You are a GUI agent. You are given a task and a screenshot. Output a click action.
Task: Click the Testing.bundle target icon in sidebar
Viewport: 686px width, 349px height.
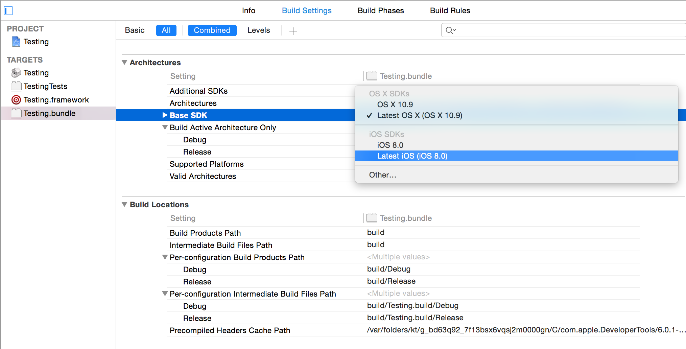pos(16,113)
